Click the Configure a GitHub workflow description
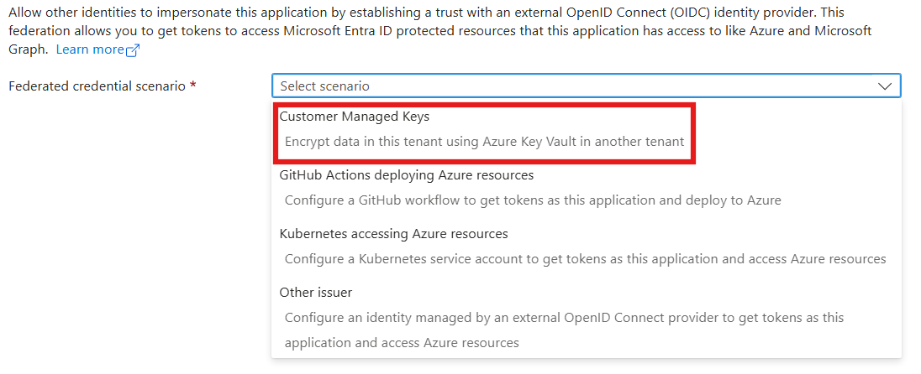 coord(533,200)
